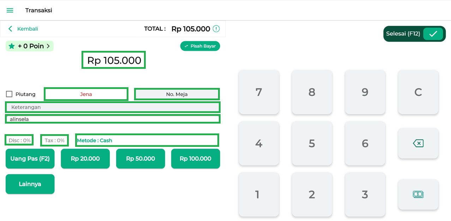Click the Keterangan notes field
Image resolution: width=451 pixels, height=221 pixels.
click(113, 107)
